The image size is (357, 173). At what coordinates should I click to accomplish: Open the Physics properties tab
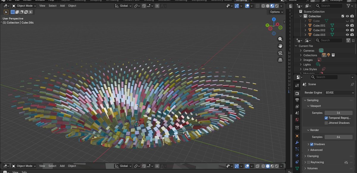tap(297, 155)
